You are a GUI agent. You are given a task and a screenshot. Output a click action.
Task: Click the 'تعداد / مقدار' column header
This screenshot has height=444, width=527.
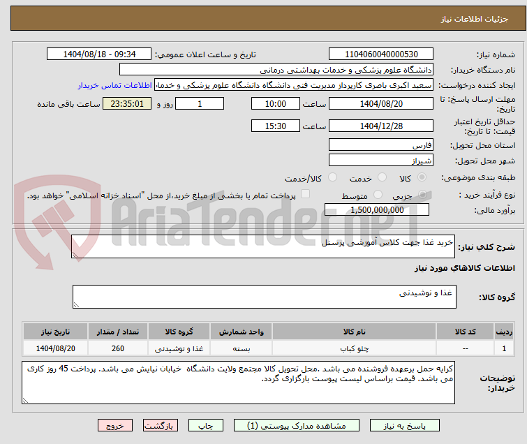click(x=118, y=332)
